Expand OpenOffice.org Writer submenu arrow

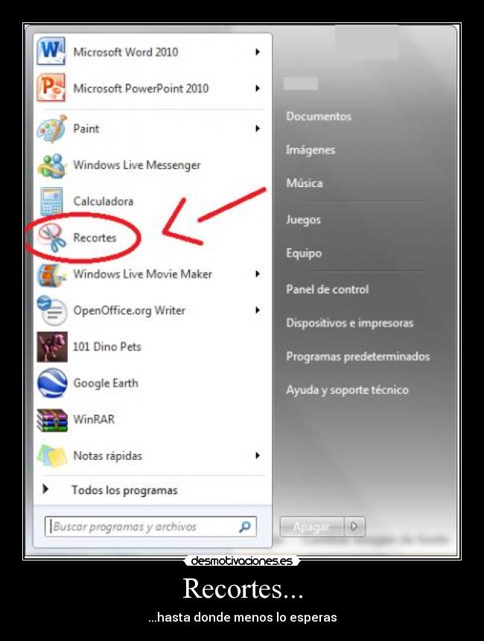coord(257,311)
